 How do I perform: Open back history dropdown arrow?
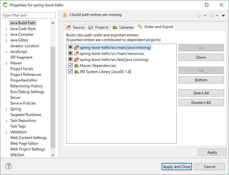coord(205,15)
